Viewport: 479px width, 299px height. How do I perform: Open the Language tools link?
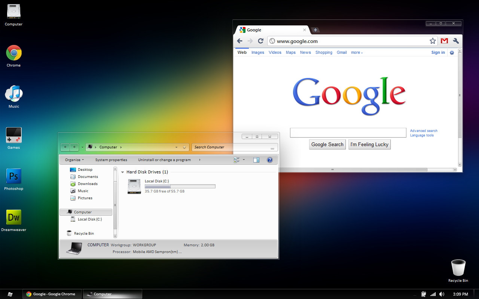tap(422, 135)
